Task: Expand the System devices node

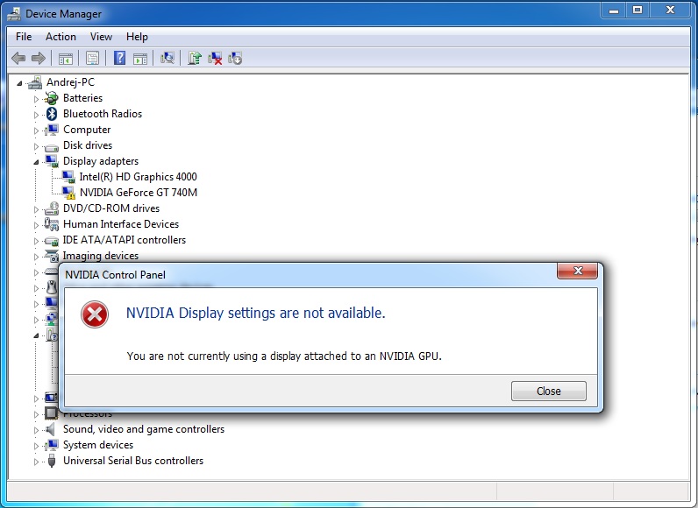Action: coord(36,446)
